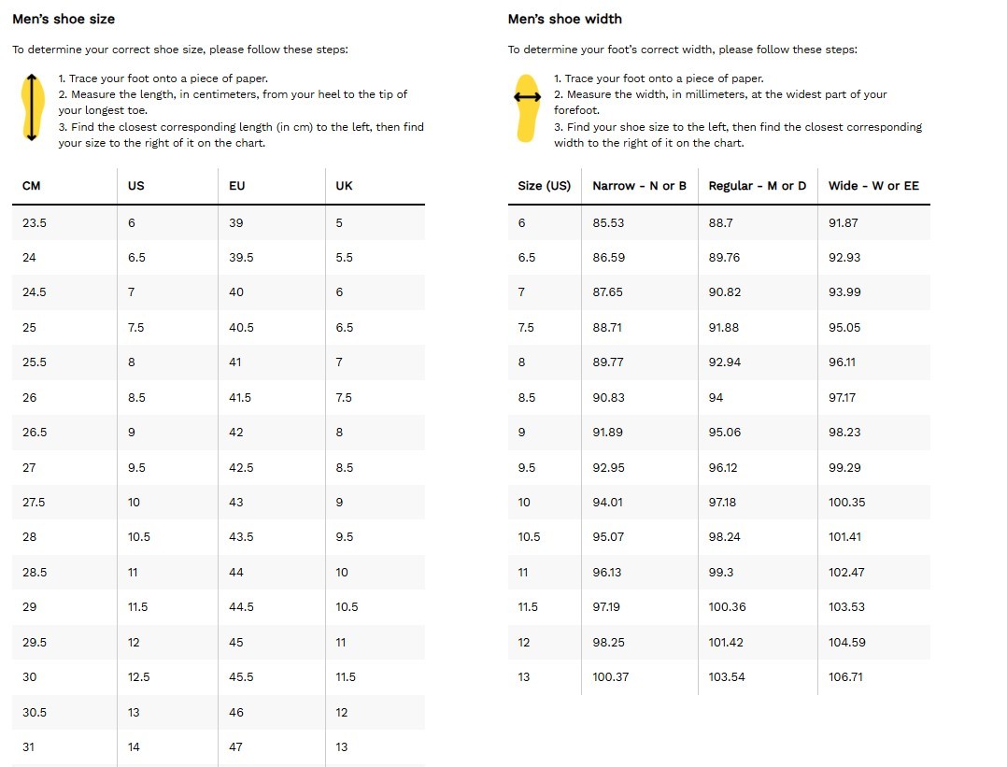This screenshot has height=767, width=1007.
Task: Click the 23.5 CM cell
Action: 35,223
